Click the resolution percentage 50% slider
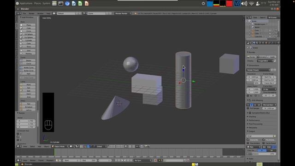This screenshot has height=166, width=295. (254, 83)
